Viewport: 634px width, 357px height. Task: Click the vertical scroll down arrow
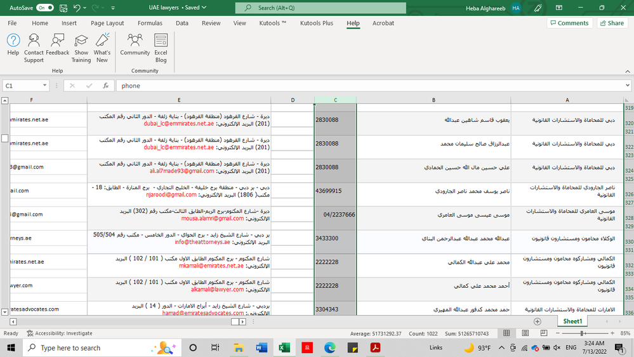(x=5, y=312)
